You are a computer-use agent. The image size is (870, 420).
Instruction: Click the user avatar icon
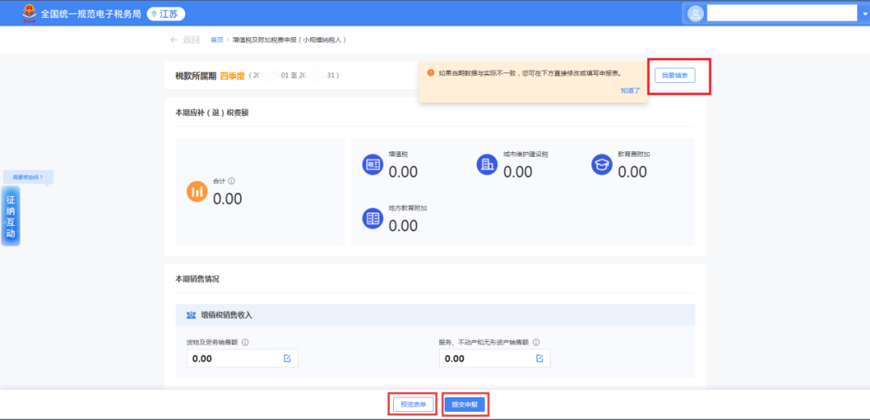pos(694,14)
